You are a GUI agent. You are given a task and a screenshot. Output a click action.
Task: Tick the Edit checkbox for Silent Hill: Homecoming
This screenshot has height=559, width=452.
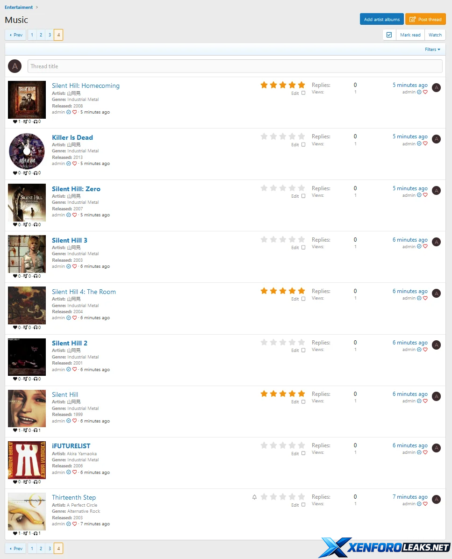[x=303, y=93]
